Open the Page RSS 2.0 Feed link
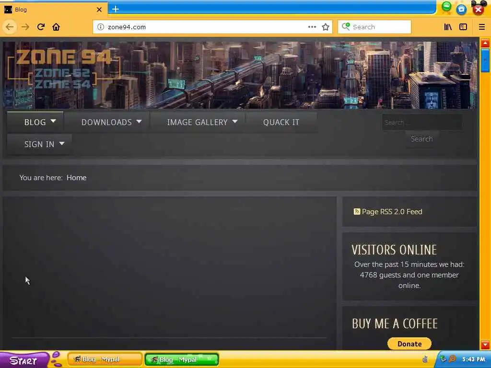Screen dimensions: 491x368 tap(392, 212)
